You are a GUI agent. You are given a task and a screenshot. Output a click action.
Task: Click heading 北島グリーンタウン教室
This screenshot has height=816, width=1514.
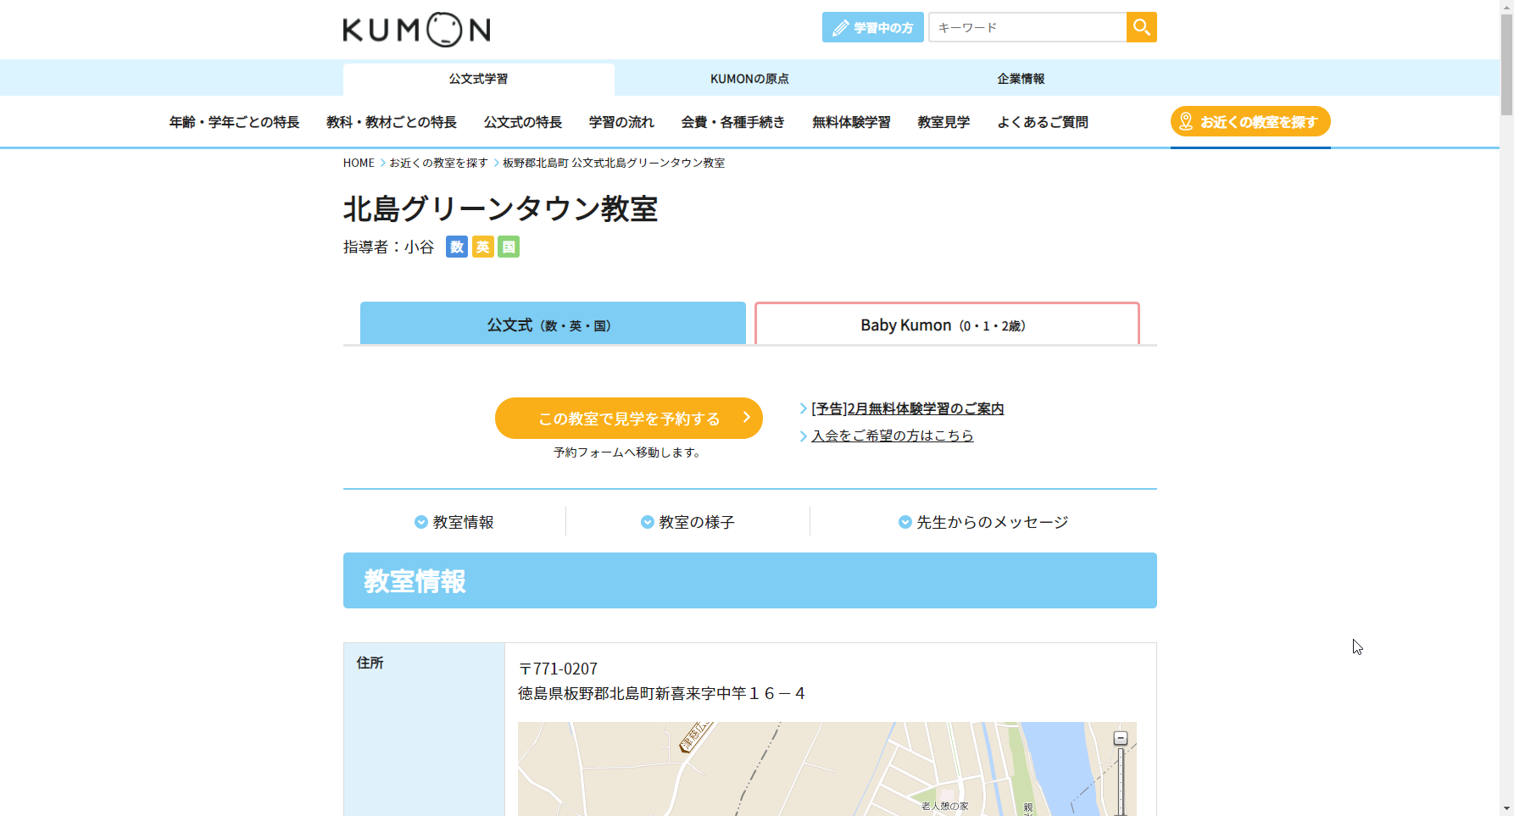click(500, 208)
